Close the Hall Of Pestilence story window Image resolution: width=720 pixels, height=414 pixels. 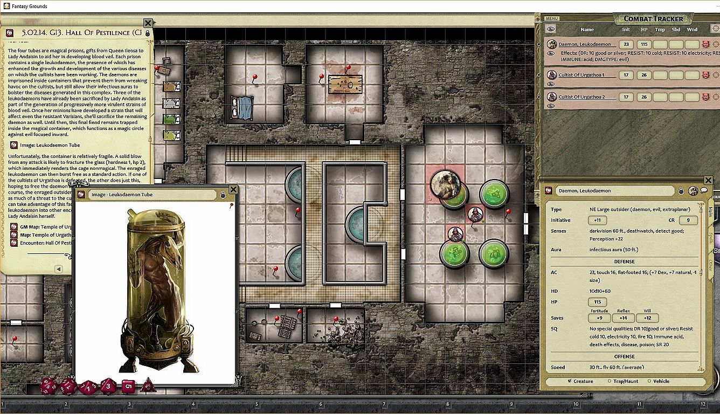(x=148, y=23)
